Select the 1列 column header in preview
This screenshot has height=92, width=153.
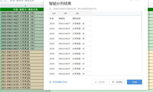click(x=54, y=14)
